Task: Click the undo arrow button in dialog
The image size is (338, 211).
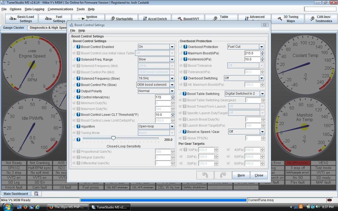Action: point(205,175)
